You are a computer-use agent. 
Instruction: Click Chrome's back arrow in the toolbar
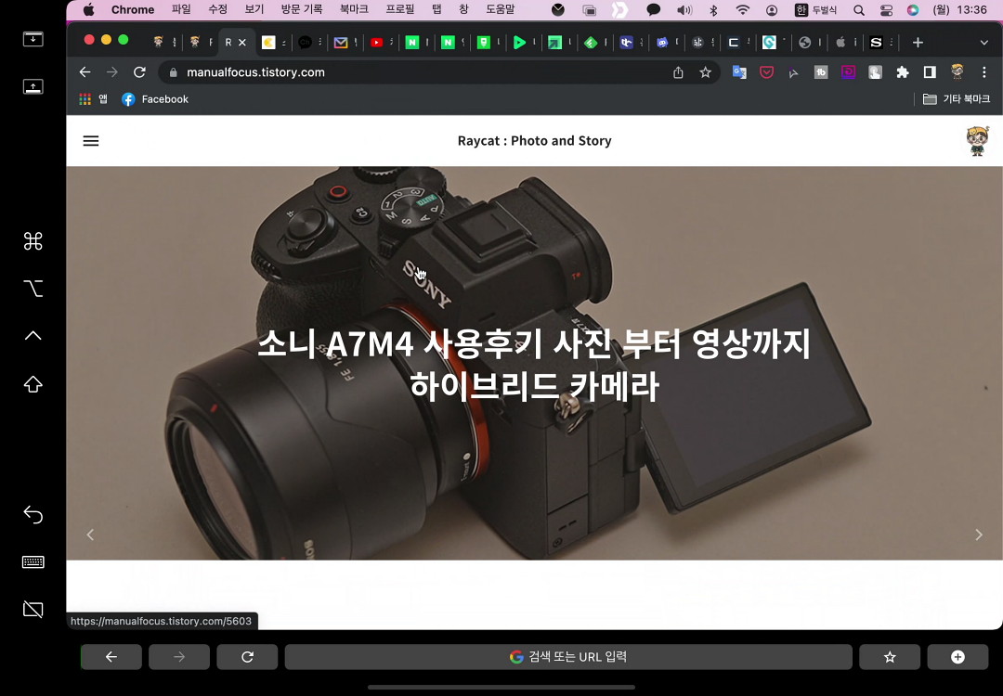tap(85, 72)
